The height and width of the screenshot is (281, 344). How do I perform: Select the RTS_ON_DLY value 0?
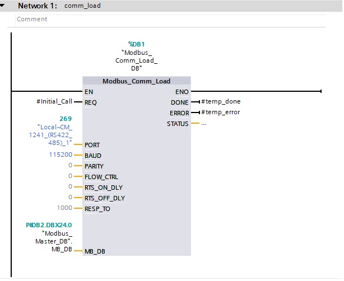(x=70, y=186)
